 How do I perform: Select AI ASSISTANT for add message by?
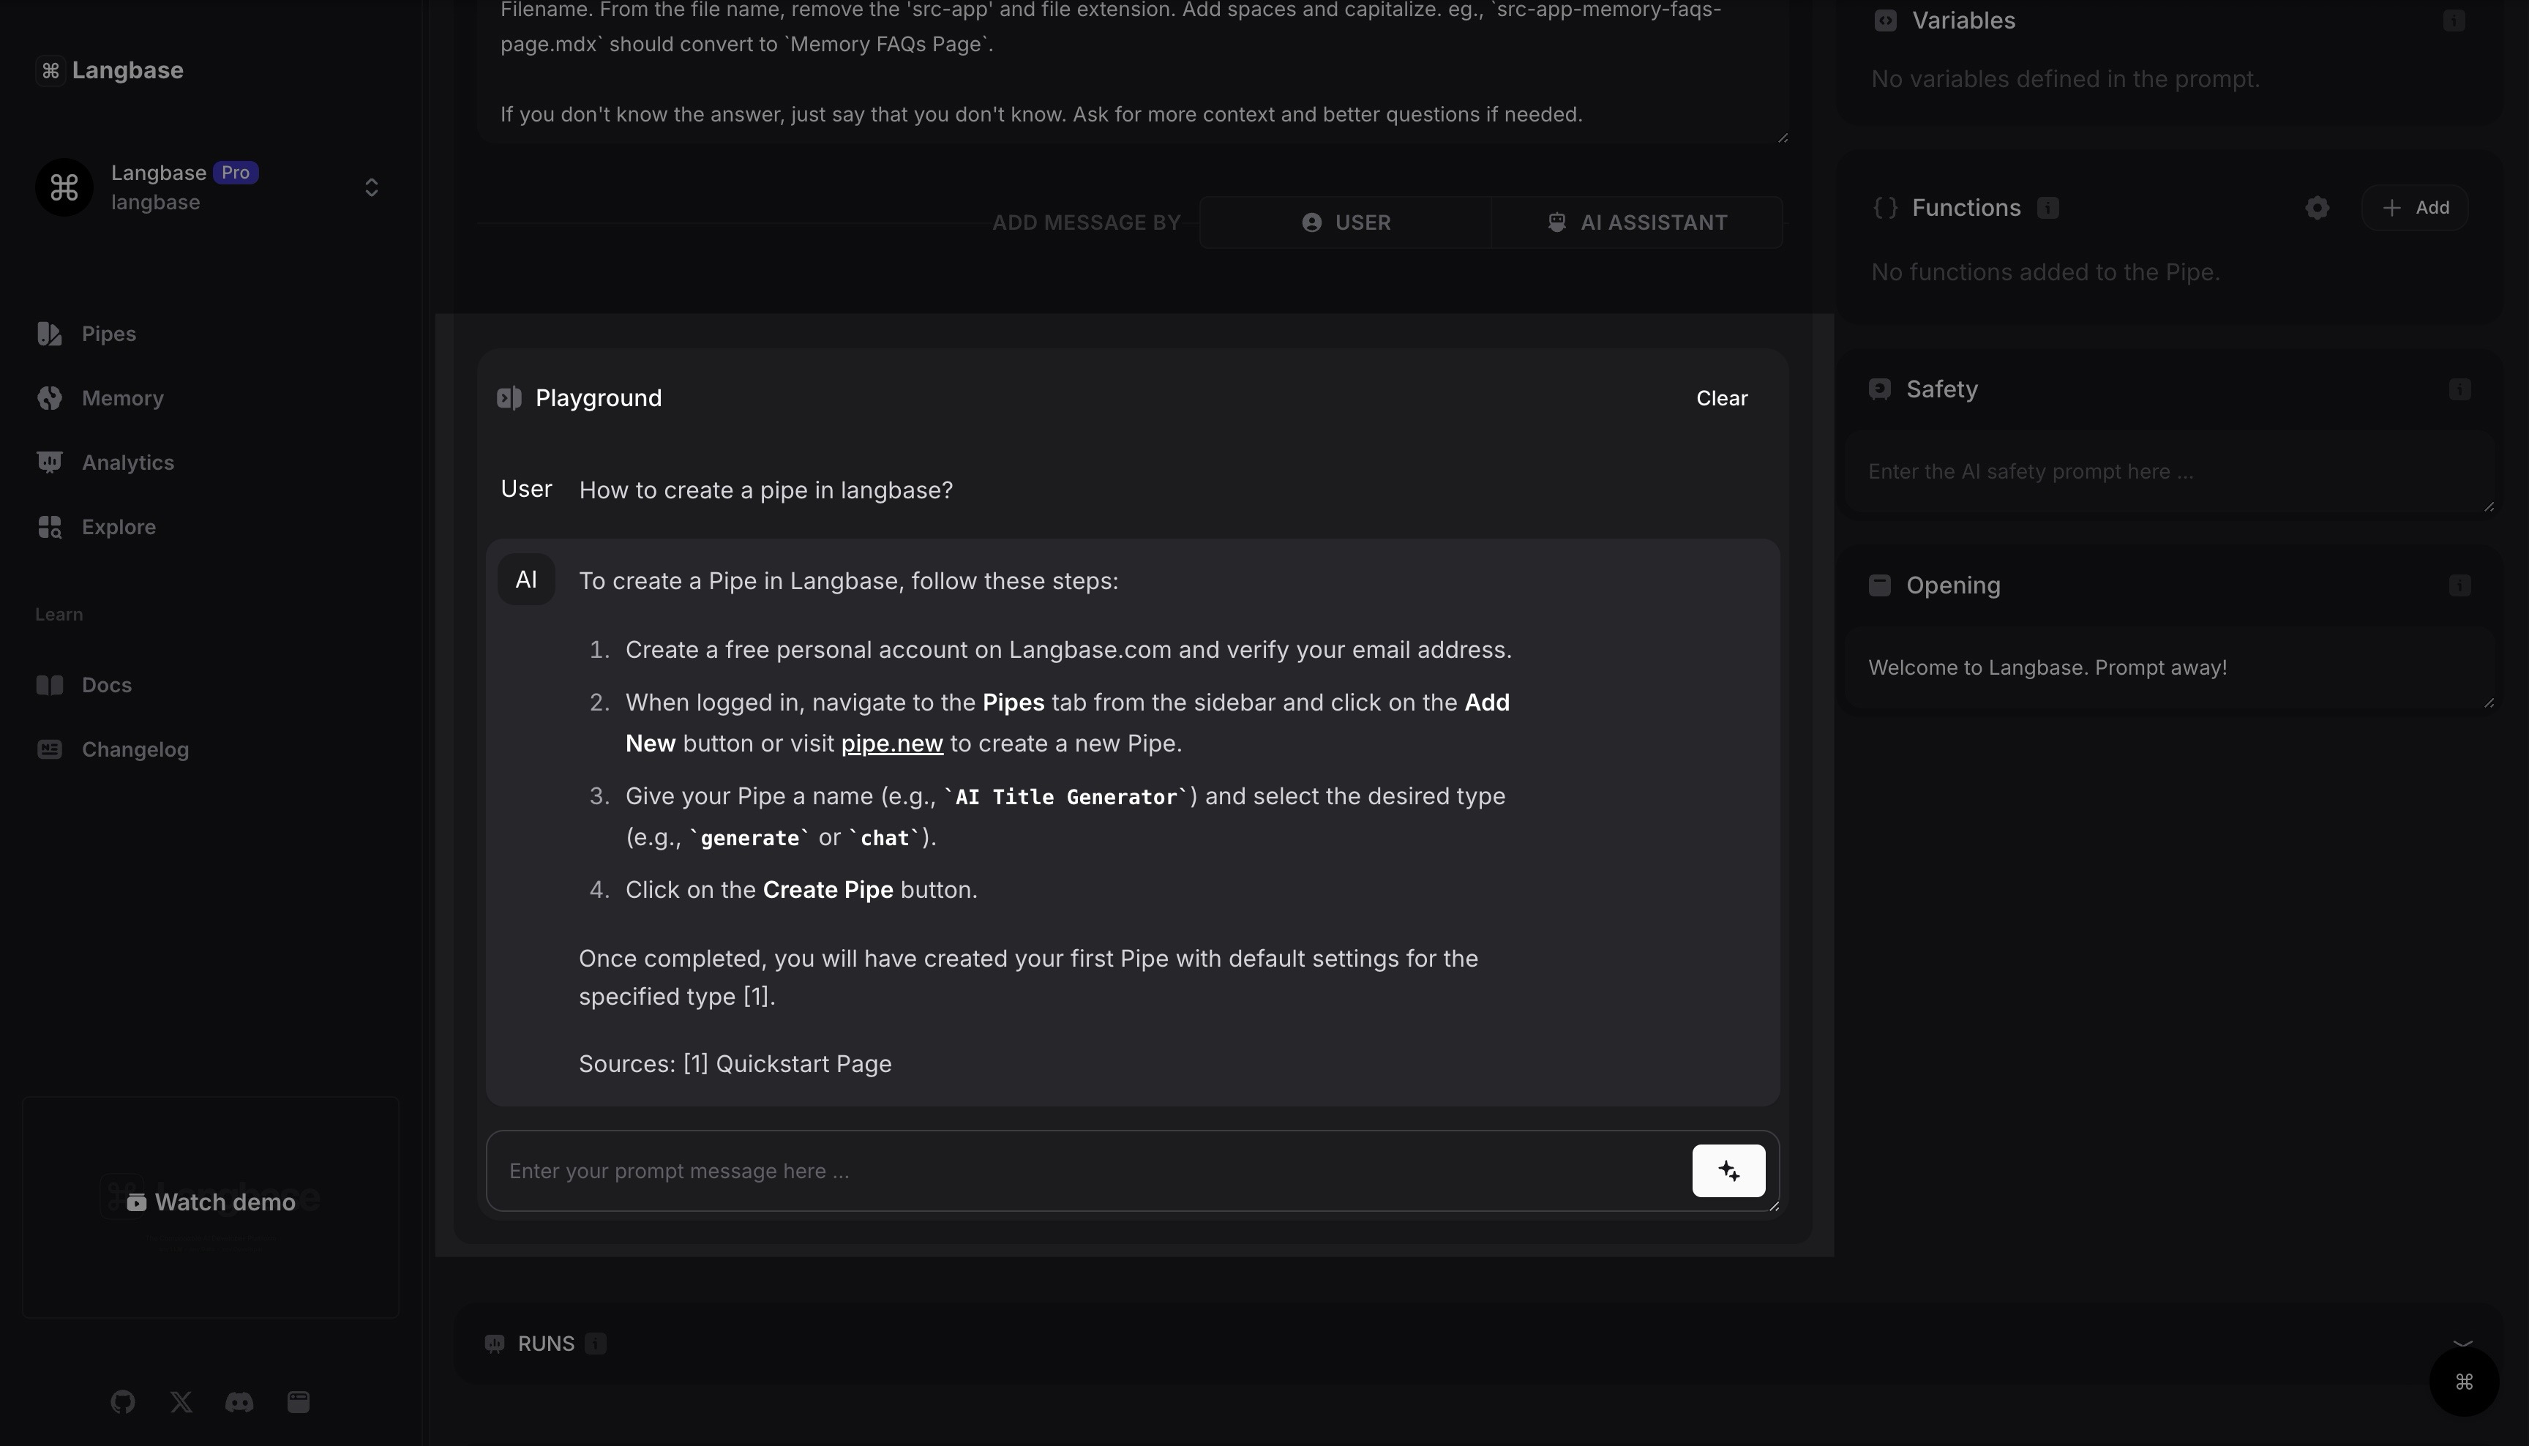point(1636,222)
